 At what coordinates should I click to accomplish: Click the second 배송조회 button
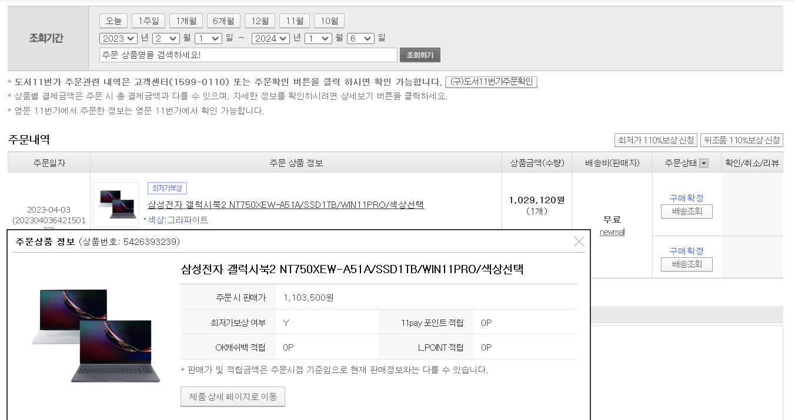[687, 264]
